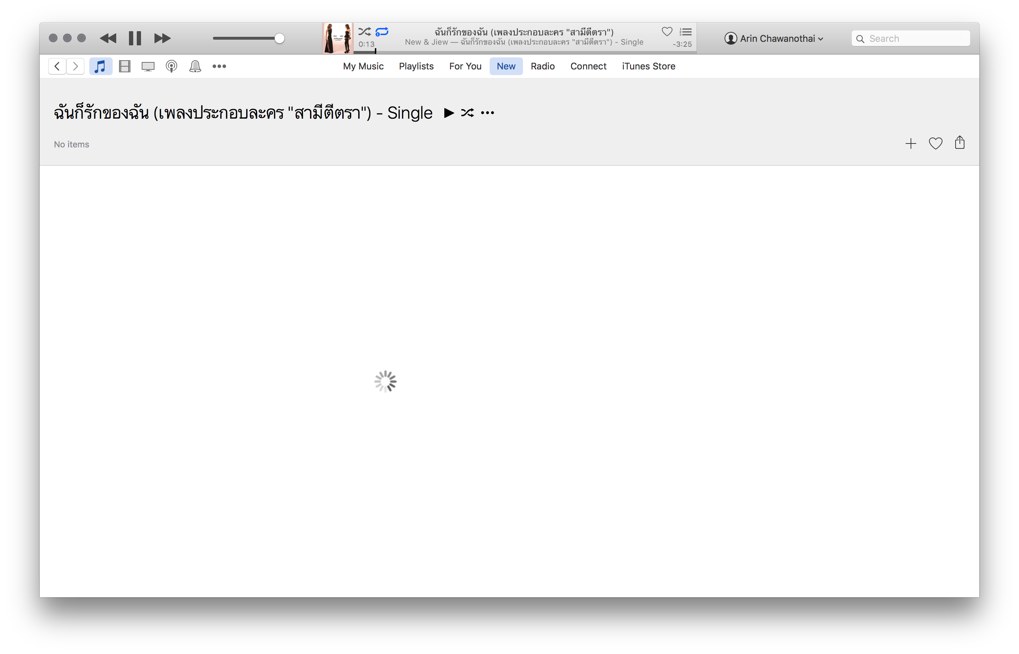Image resolution: width=1019 pixels, height=654 pixels.
Task: Expand the Arin Chawanothai account menu
Action: [773, 39]
